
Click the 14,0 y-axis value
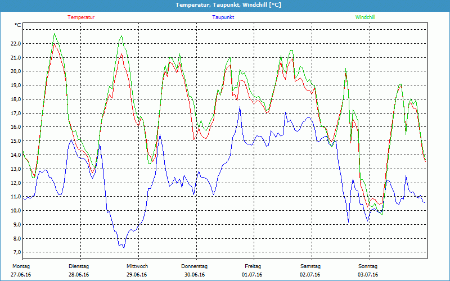point(16,155)
